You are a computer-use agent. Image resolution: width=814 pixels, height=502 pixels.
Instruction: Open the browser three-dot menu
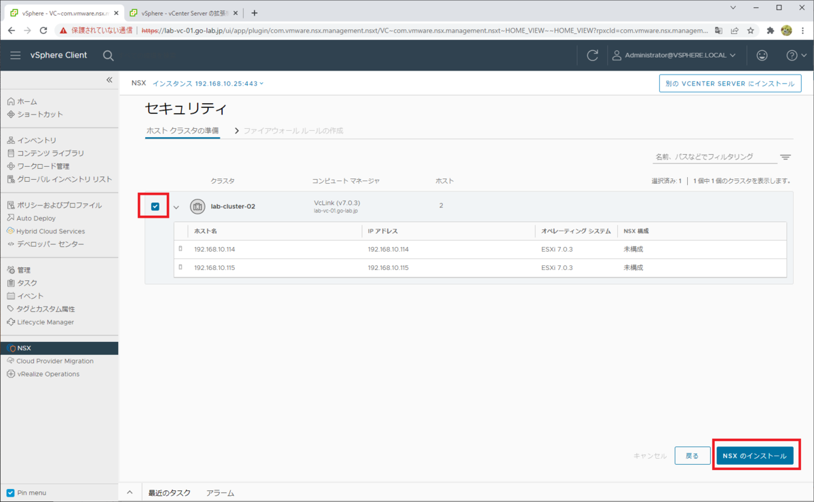click(x=803, y=31)
